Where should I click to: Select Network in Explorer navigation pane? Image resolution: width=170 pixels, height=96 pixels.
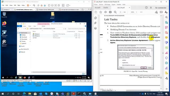click(23, 52)
